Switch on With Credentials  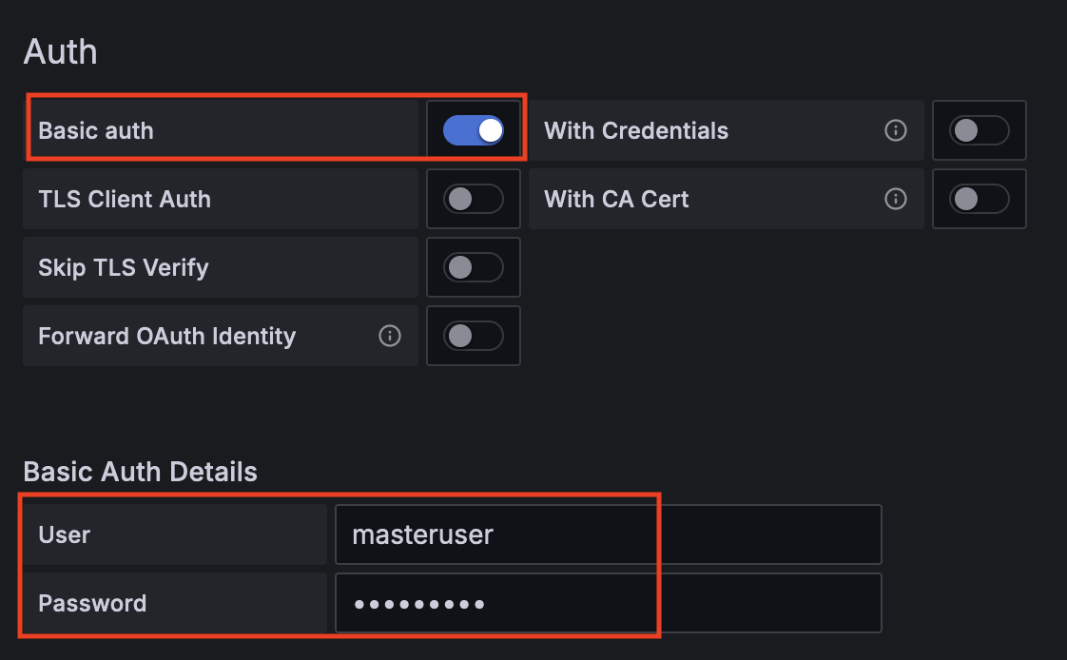pyautogui.click(x=980, y=130)
